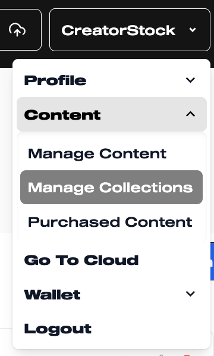This screenshot has height=356, width=214.
Task: Show items you have bought under Content
Action: point(110,222)
